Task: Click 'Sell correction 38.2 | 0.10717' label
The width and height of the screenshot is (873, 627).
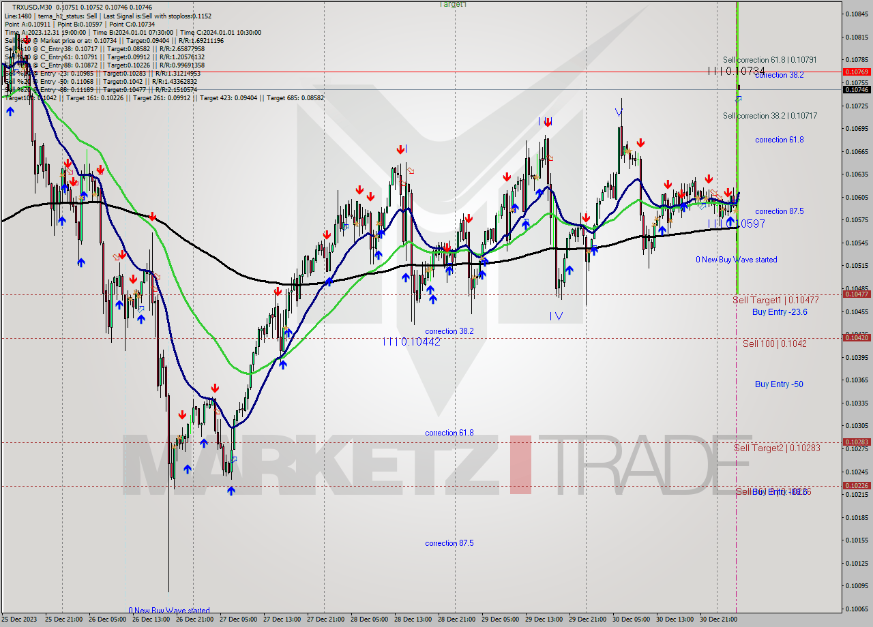Action: click(x=770, y=116)
